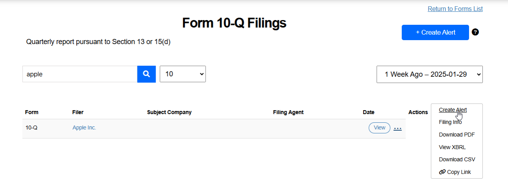508x192 pixels.
Task: Click the Copy Link chain icon
Action: 442,172
